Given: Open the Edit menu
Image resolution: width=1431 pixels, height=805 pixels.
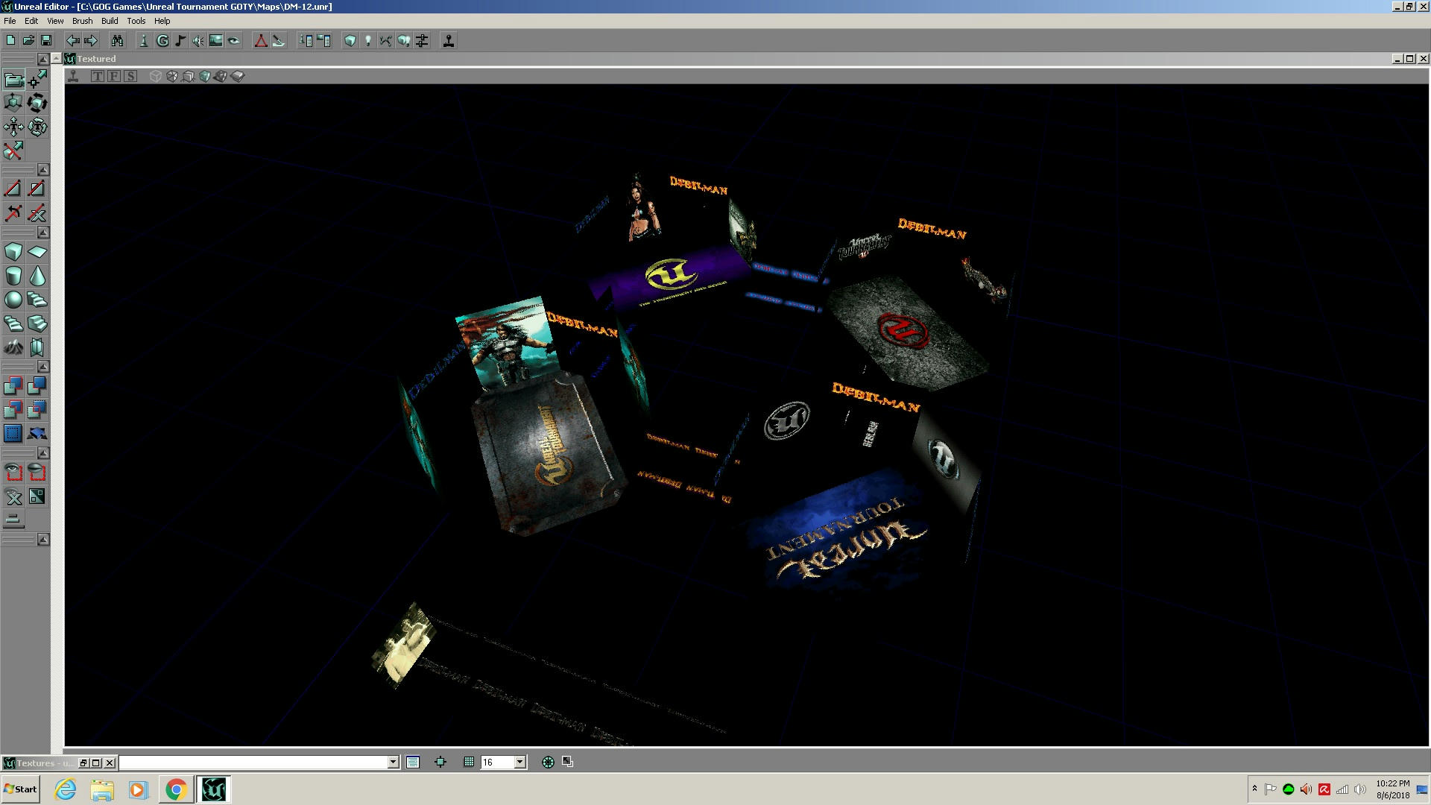Looking at the screenshot, I should 31,21.
